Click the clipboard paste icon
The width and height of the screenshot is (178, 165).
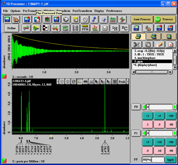click(148, 44)
